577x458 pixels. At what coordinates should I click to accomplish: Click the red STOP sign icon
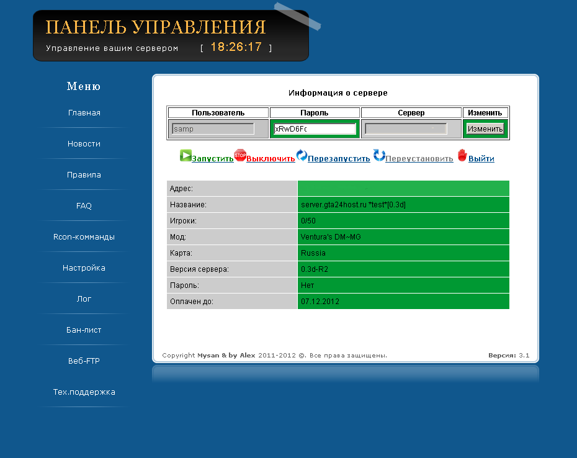pyautogui.click(x=240, y=155)
